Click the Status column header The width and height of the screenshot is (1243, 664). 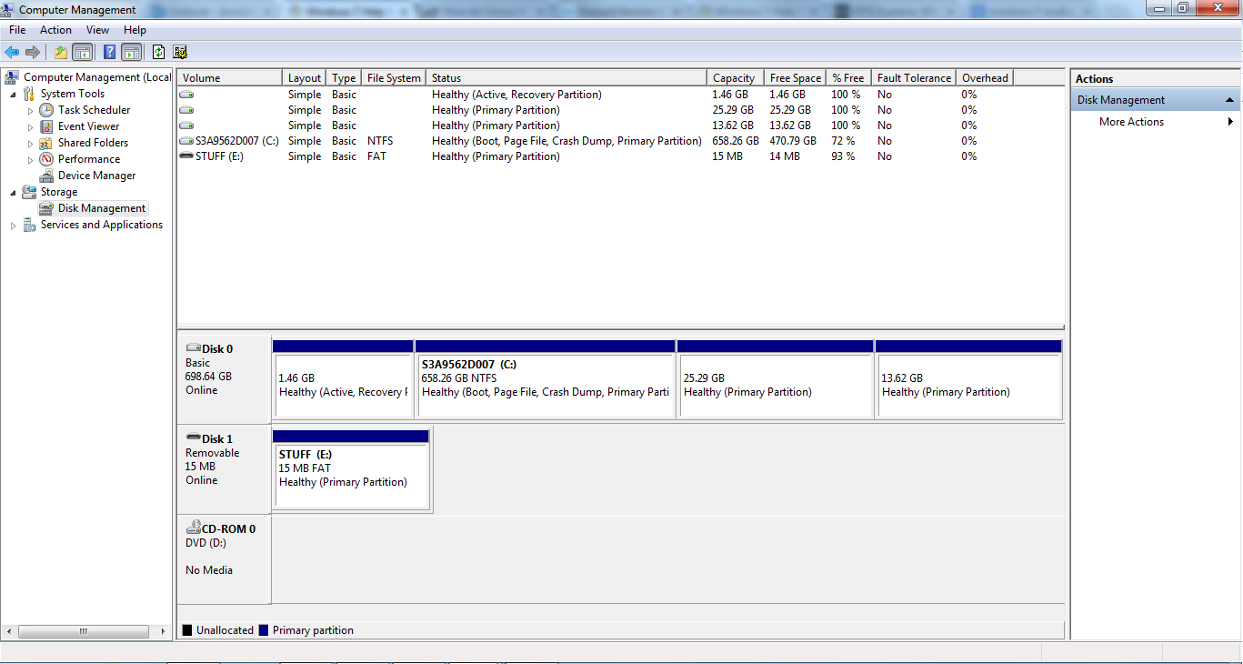click(566, 78)
